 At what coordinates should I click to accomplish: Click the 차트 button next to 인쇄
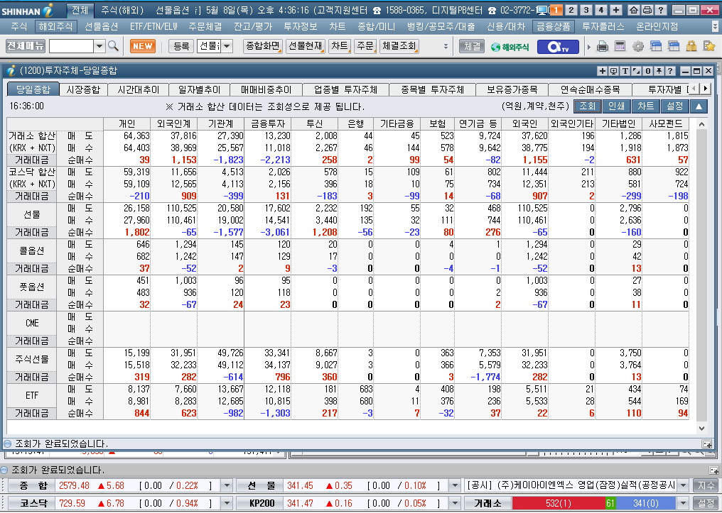tap(645, 106)
